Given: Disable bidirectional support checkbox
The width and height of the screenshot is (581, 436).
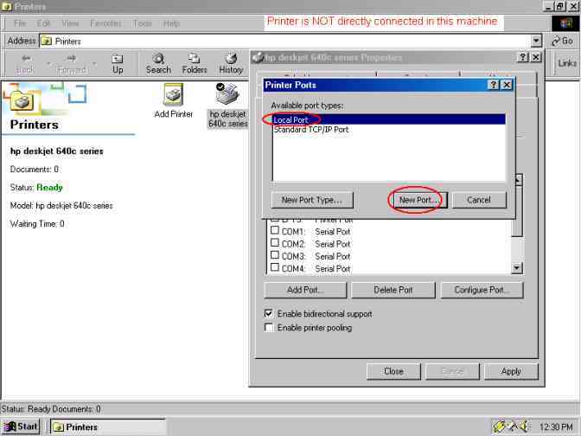Looking at the screenshot, I should (269, 313).
